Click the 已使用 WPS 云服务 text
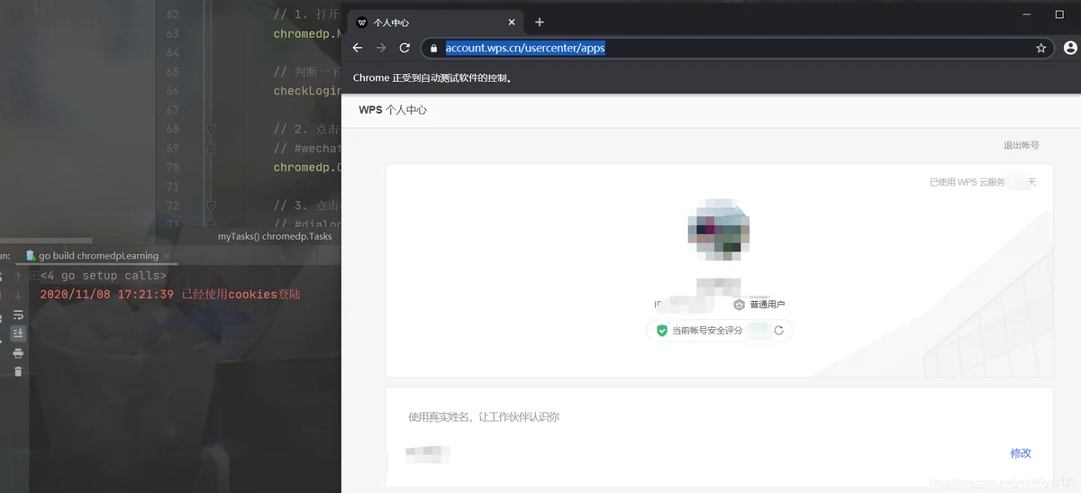The width and height of the screenshot is (1081, 493). coord(967,182)
